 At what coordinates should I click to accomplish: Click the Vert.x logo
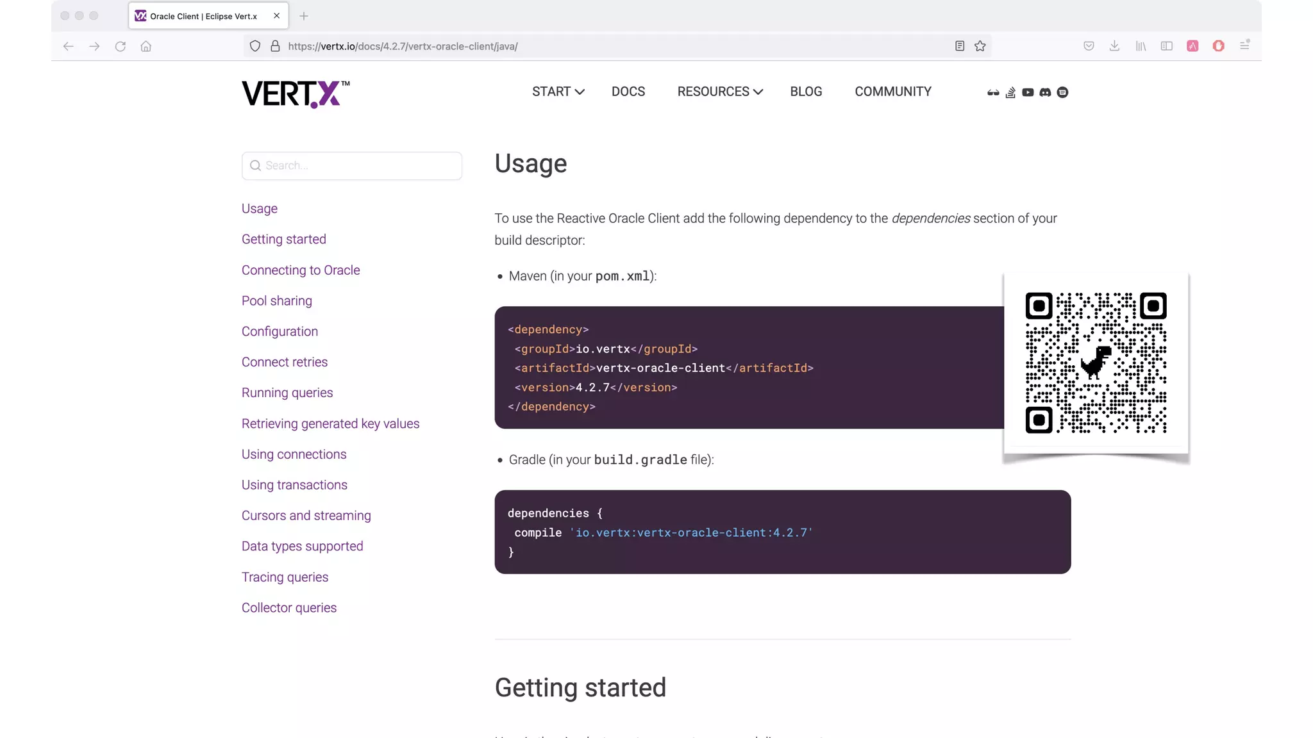(296, 94)
